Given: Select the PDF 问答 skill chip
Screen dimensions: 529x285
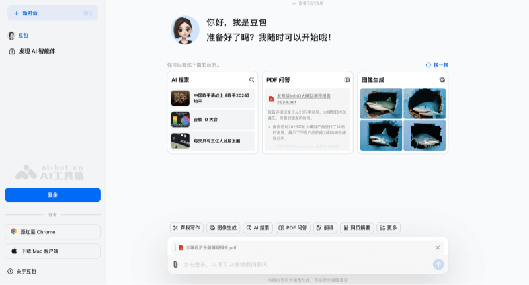Looking at the screenshot, I should (293, 228).
